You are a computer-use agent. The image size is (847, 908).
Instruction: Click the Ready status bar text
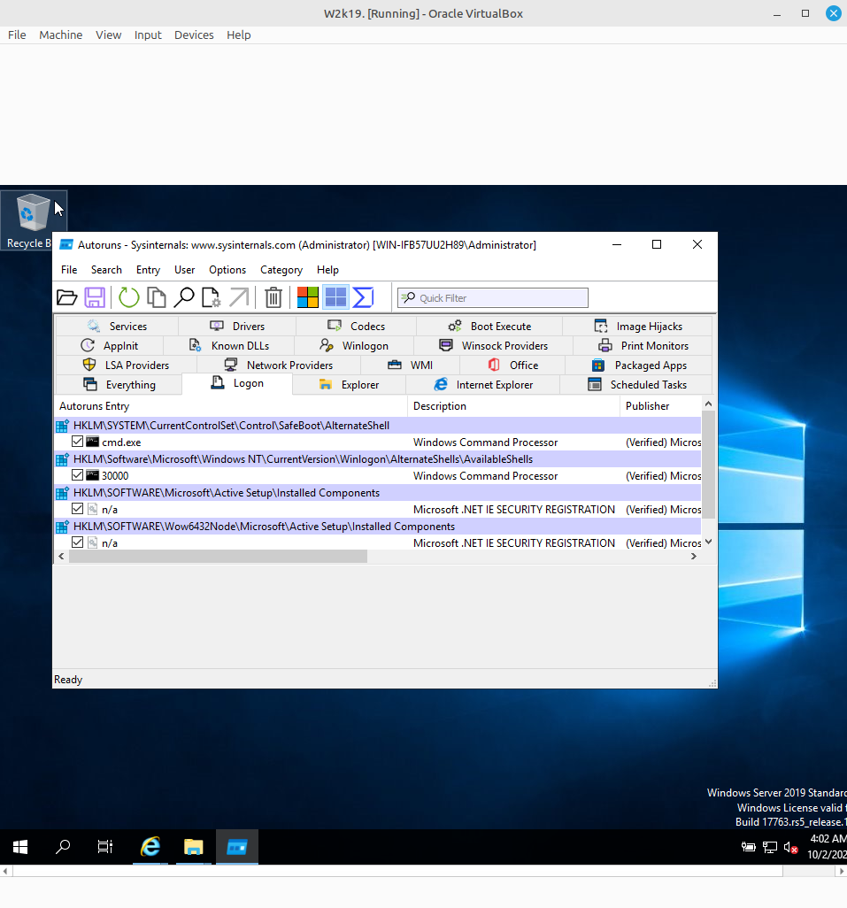(68, 680)
